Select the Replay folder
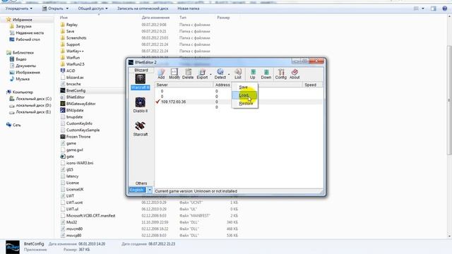 tap(72, 25)
